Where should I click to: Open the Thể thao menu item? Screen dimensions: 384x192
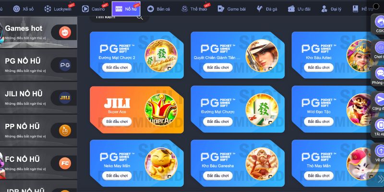point(194,9)
